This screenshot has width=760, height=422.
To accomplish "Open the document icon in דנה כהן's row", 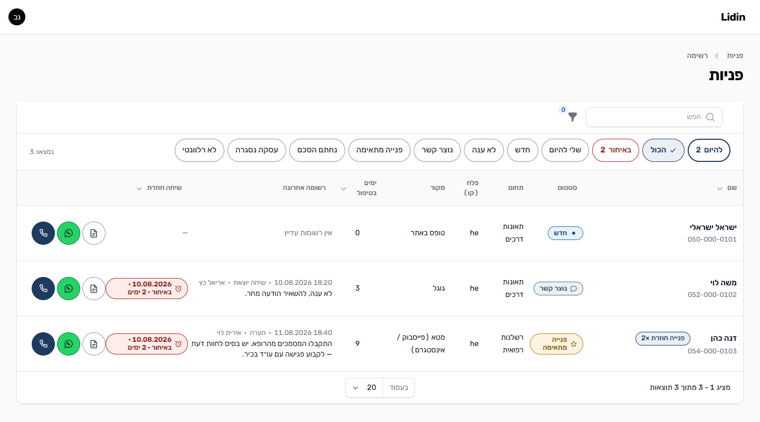I will coord(94,344).
